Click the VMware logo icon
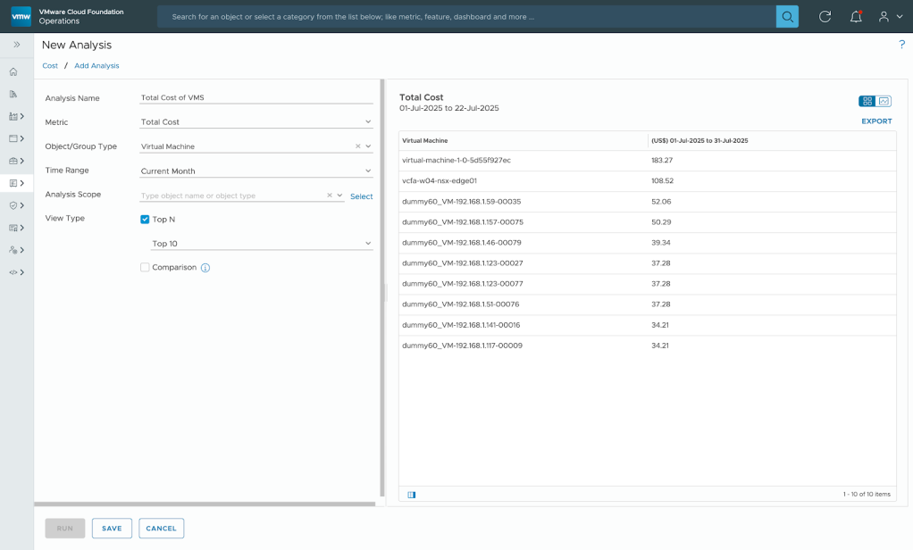 point(21,16)
